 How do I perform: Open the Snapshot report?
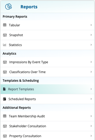point(47,35)
